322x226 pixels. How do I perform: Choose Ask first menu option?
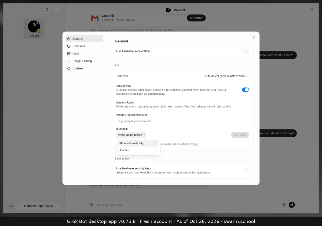click(138, 150)
